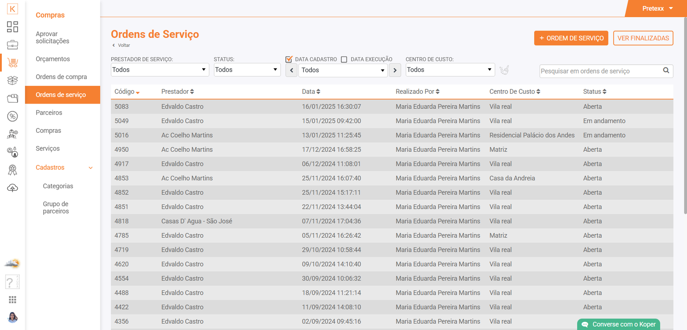Click the percent discount icon in sidebar
687x330 pixels.
point(12,116)
